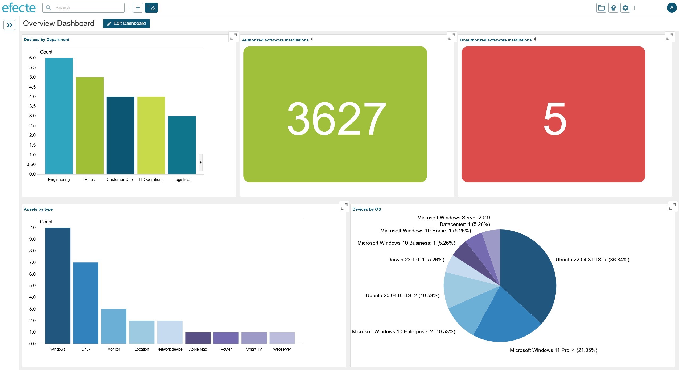Click the Ubuntu 22.04.3 LTS: 7 label
Viewport: 679px width, 370px height.
(592, 260)
